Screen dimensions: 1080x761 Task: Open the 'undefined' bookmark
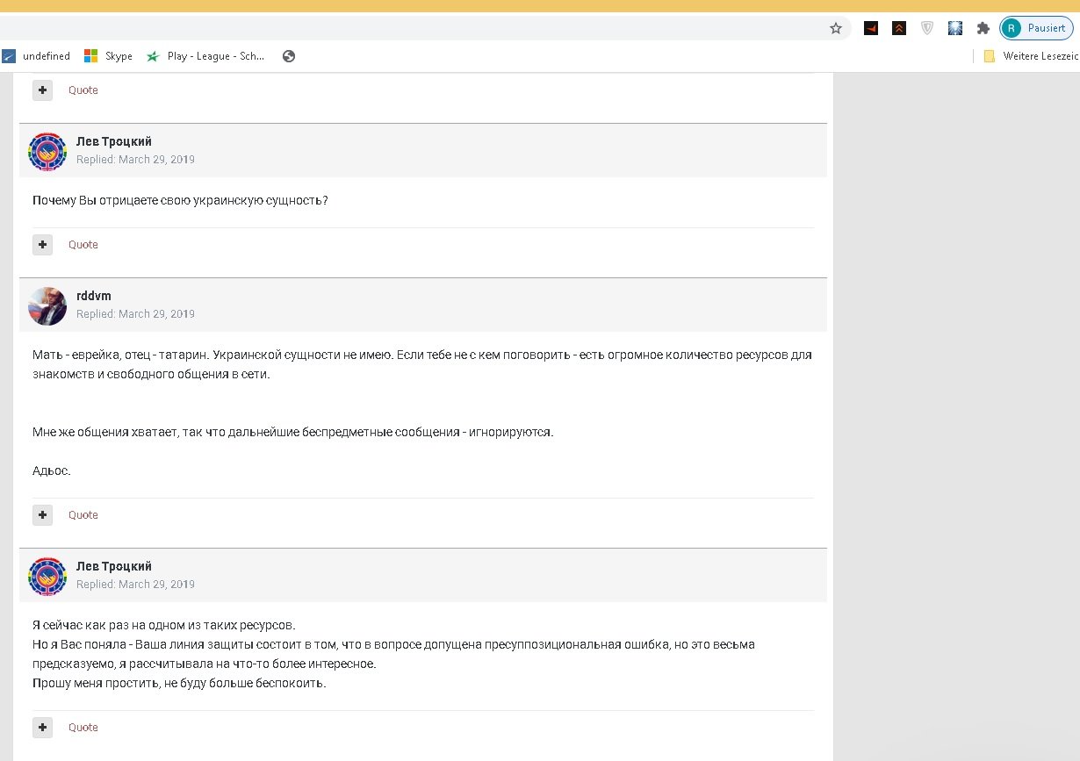[37, 56]
